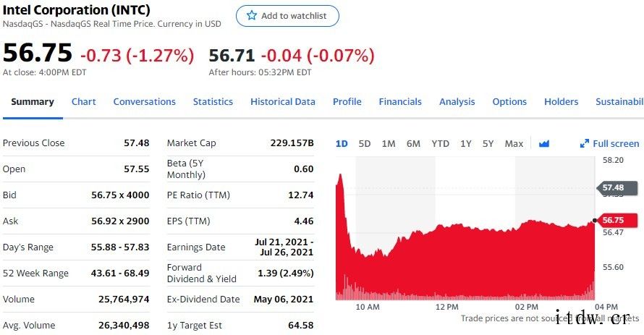
Task: Click the star icon on Add to watchlist
Action: click(252, 16)
